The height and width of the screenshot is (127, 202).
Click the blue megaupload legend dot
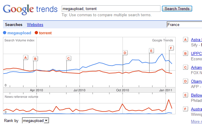[5, 33]
